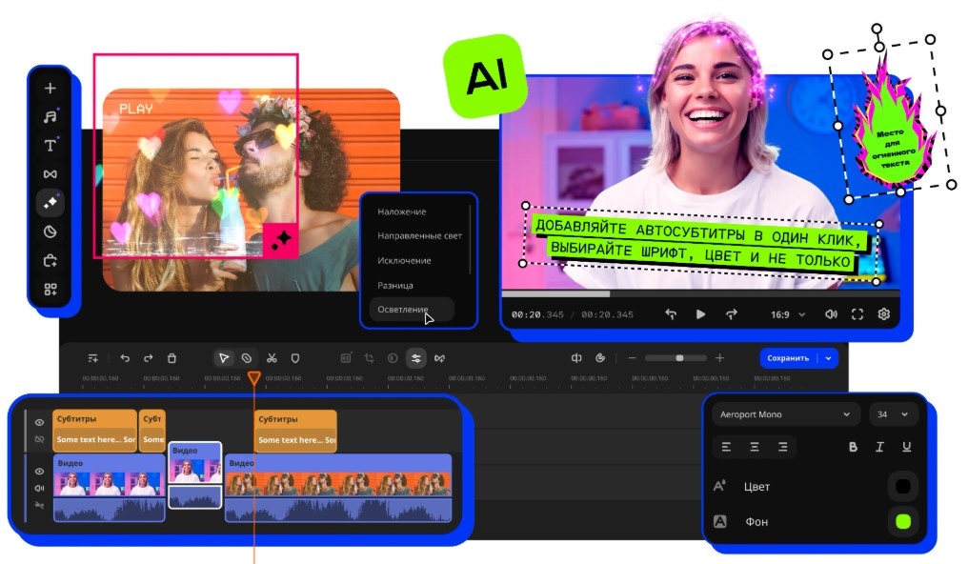
Task: Toggle bold text formatting
Action: tap(853, 447)
